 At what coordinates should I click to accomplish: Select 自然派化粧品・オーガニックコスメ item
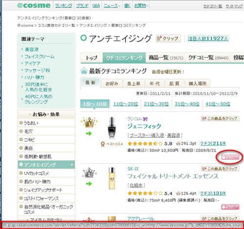pos(46,210)
